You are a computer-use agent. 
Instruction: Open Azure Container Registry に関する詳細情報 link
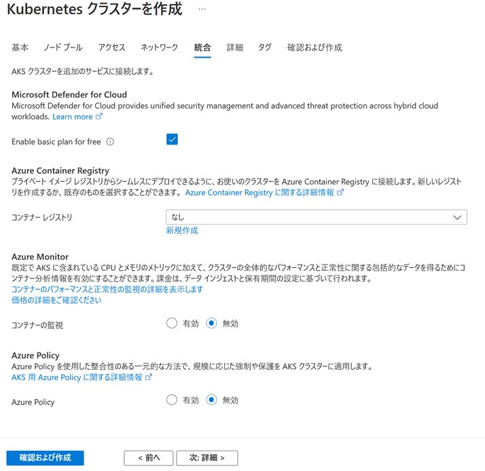[259, 193]
